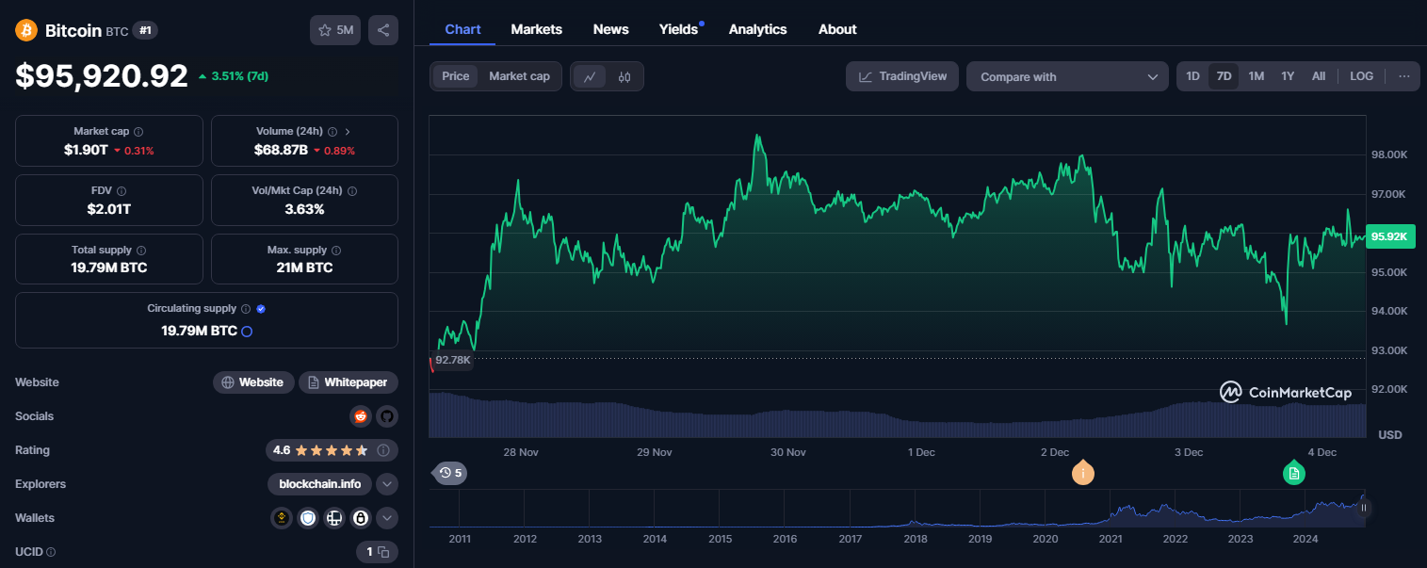This screenshot has height=568, width=1427.
Task: Open the Reddit social link icon
Action: tap(361, 416)
